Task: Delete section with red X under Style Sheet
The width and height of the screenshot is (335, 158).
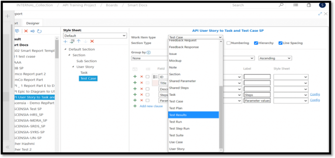Action: click(x=92, y=41)
